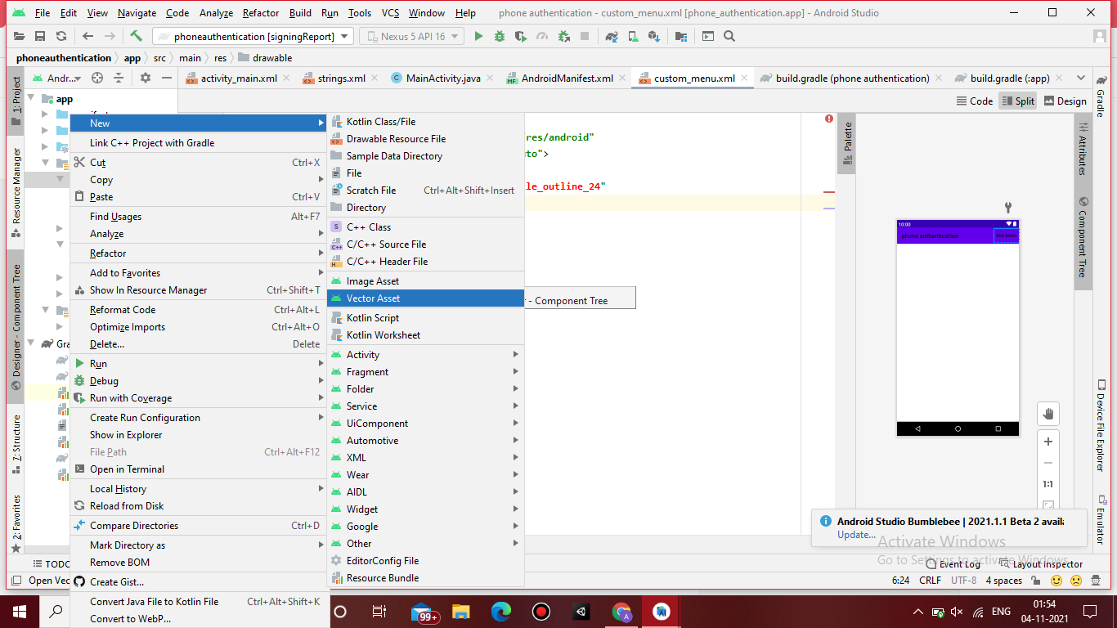
Task: Open the Nexus 5 API 16 device dropdown
Action: [x=411, y=36]
